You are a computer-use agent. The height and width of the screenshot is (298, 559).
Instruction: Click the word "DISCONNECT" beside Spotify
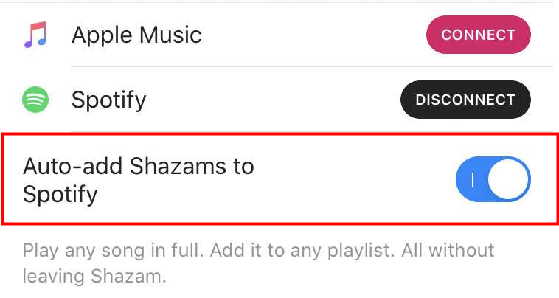[465, 100]
